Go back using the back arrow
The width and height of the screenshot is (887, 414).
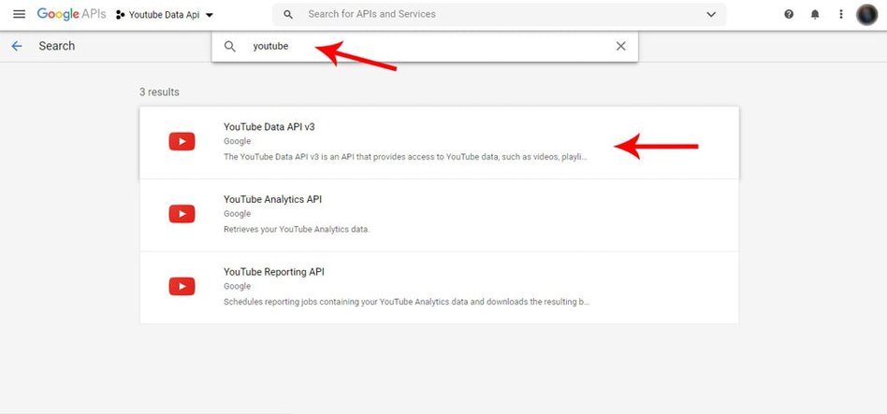point(17,46)
